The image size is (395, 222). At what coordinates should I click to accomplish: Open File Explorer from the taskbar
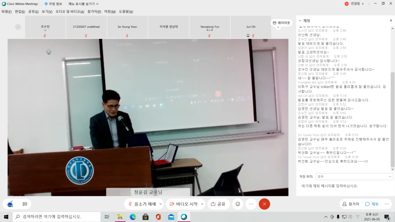click(x=120, y=217)
